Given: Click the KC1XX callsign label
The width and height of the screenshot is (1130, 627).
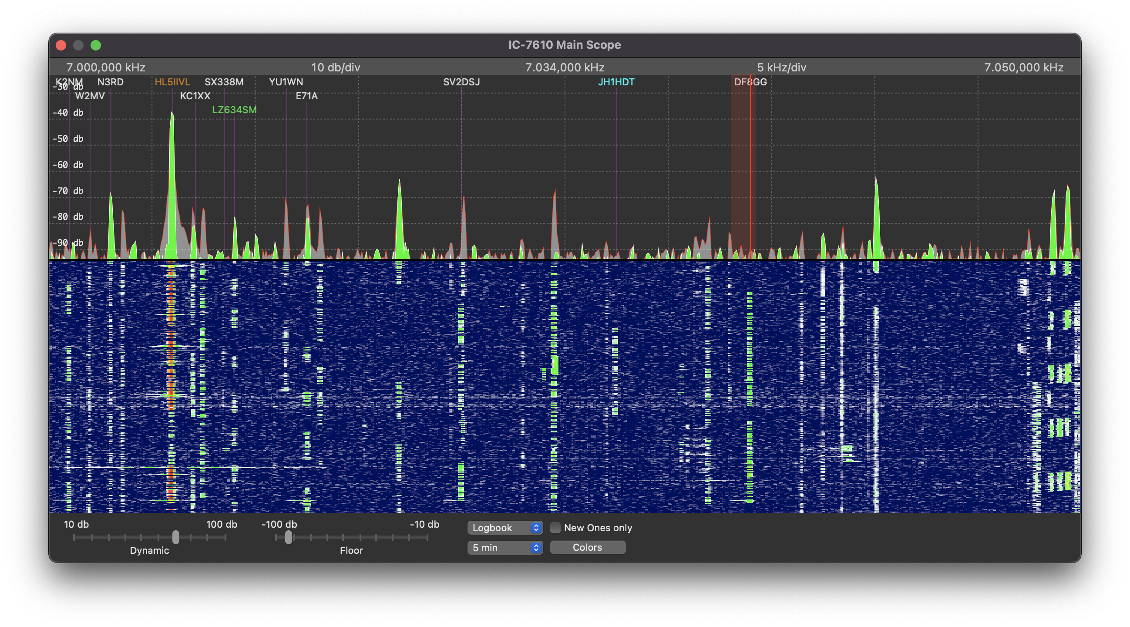Looking at the screenshot, I should pos(195,96).
